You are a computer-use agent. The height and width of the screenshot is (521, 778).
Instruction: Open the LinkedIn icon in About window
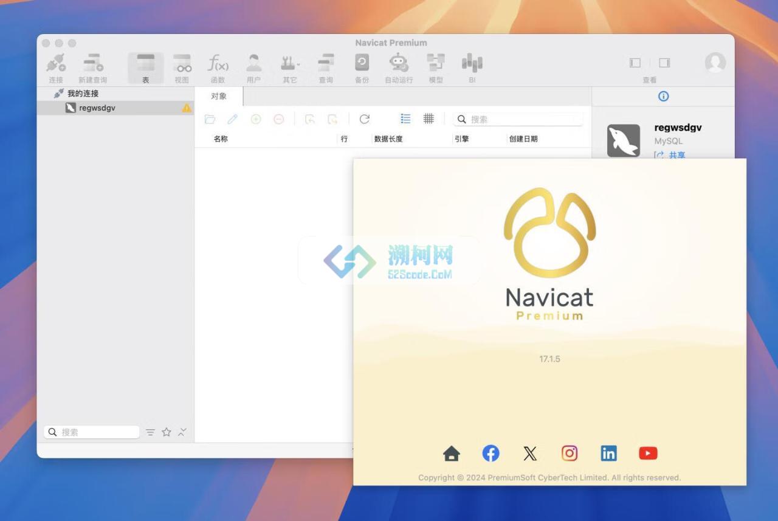(608, 454)
